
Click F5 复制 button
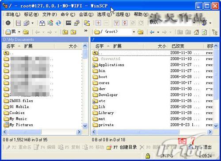[x=69, y=147]
